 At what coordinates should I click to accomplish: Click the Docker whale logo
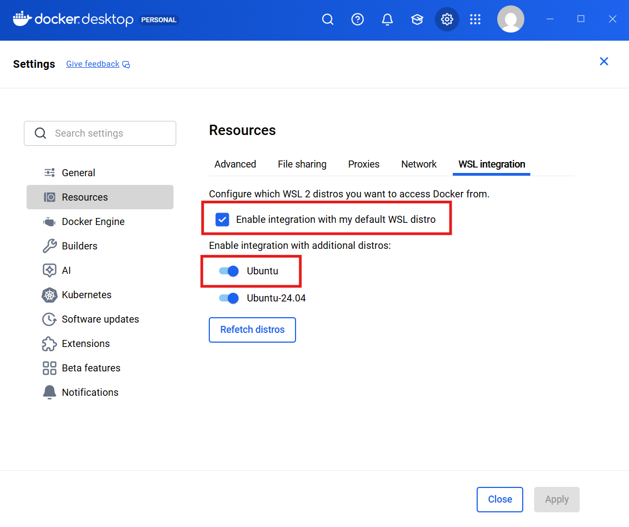click(x=22, y=19)
